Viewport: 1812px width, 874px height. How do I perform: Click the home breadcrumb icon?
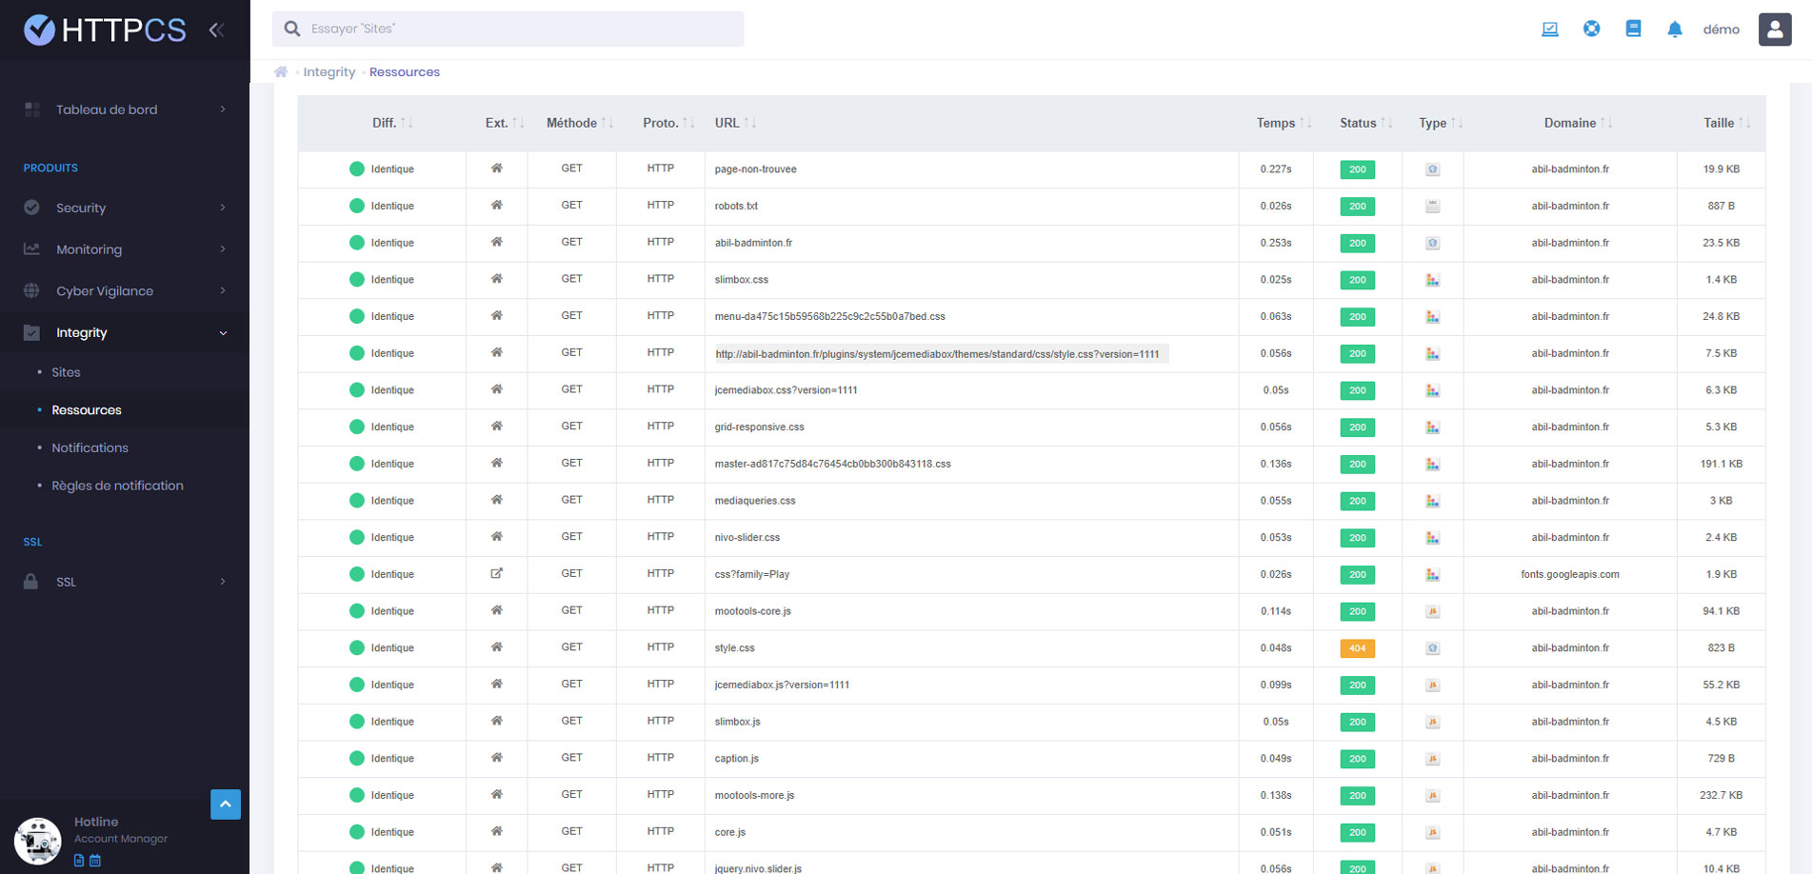(x=281, y=71)
